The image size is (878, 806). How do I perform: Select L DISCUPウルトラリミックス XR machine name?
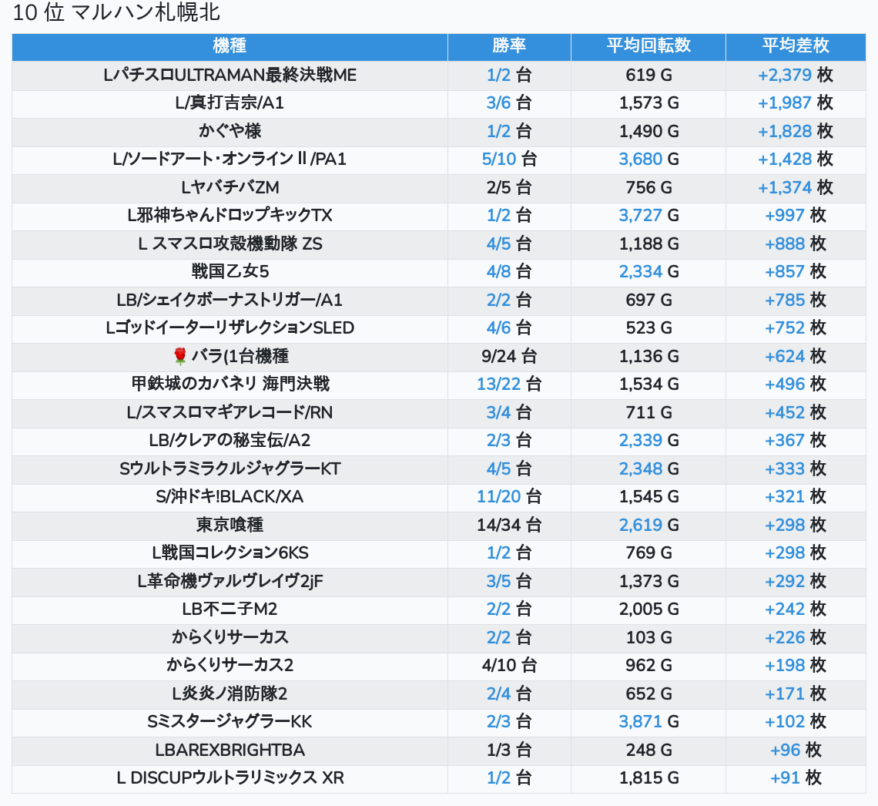click(230, 777)
